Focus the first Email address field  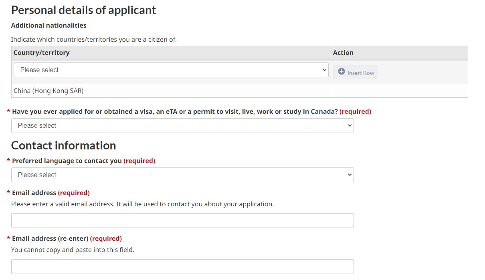click(x=182, y=221)
